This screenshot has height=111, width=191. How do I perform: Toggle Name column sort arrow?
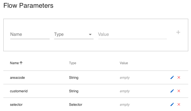21,63
